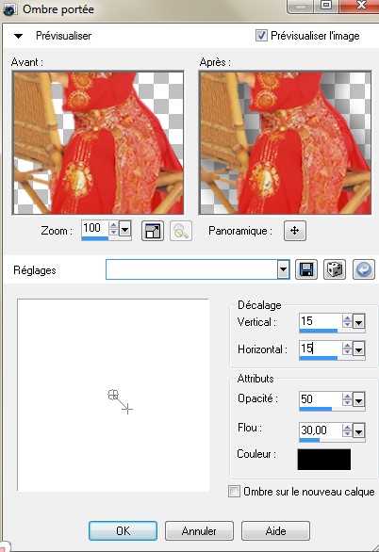The image size is (379, 552).
Task: Click the shadow offset crosshair handle
Action: 127,409
